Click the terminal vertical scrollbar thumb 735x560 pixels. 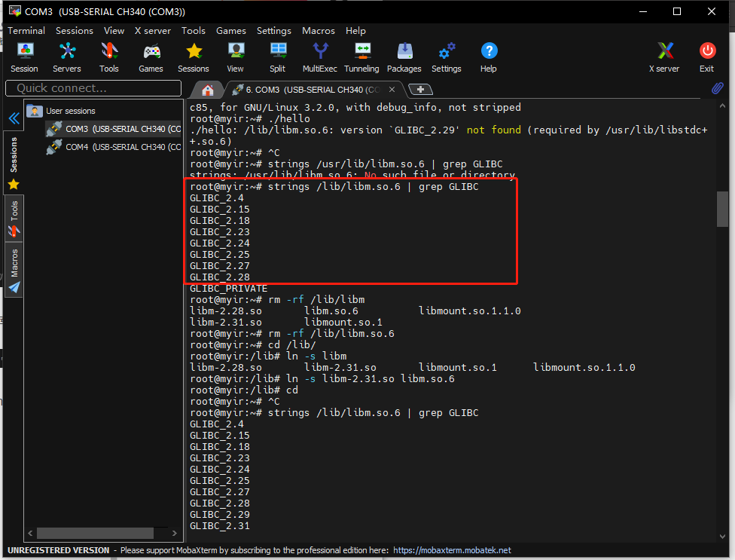point(722,210)
